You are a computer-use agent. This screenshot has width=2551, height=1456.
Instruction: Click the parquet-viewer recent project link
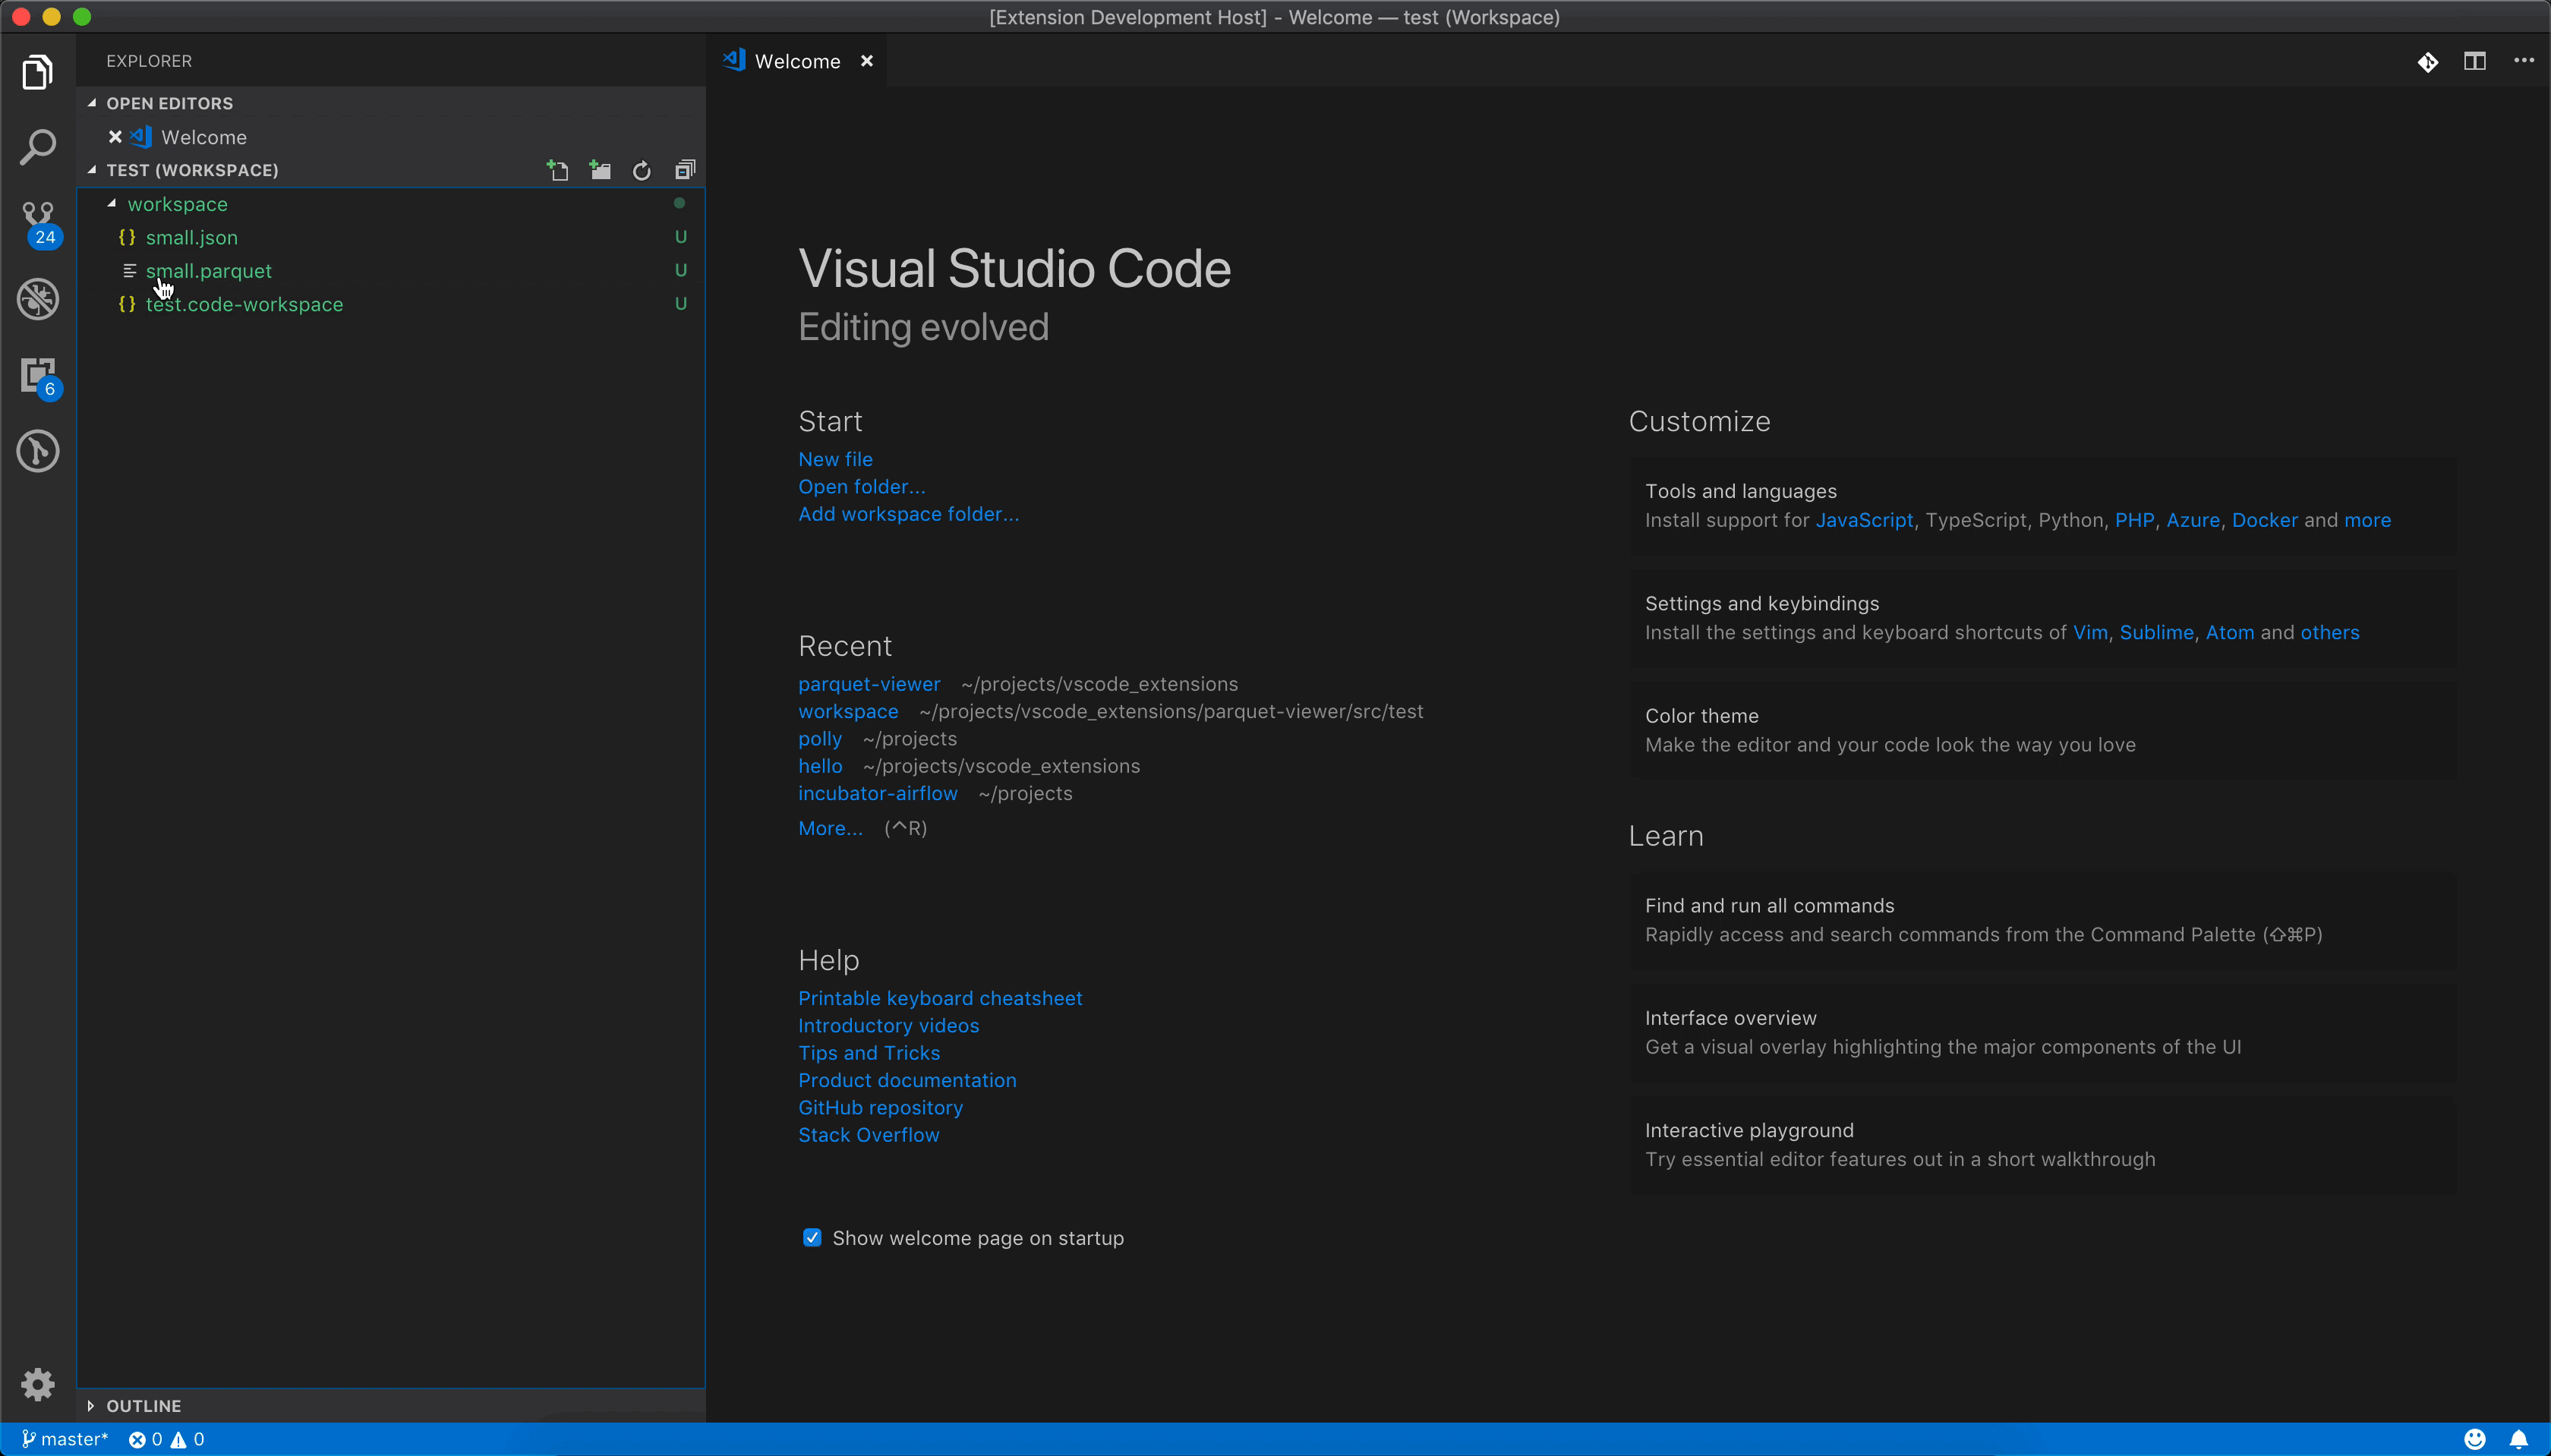(x=871, y=683)
